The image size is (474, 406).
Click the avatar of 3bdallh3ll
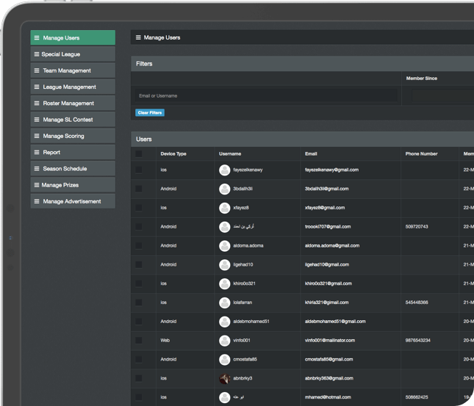point(225,189)
